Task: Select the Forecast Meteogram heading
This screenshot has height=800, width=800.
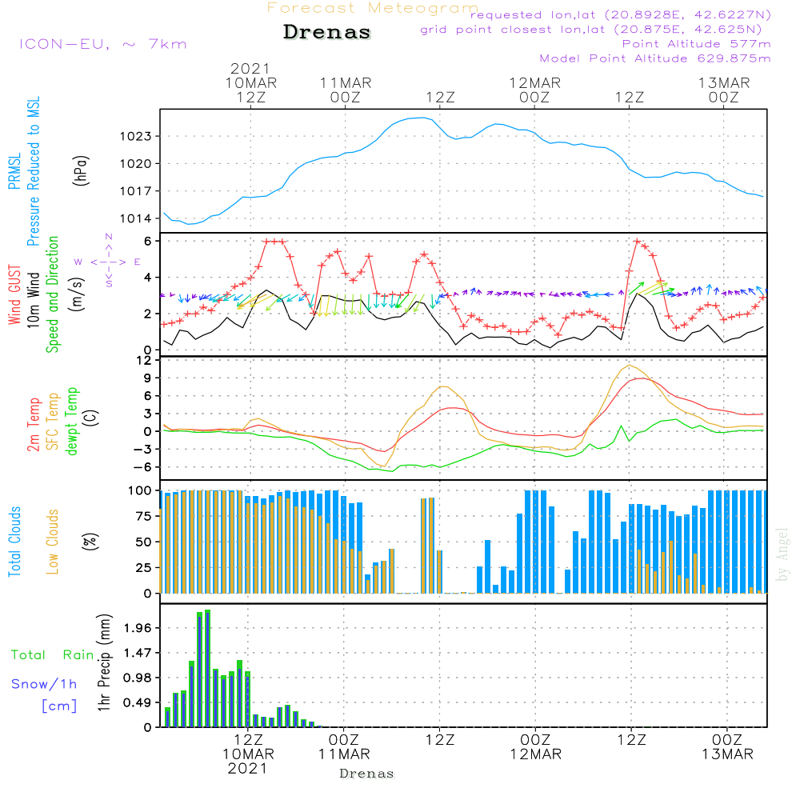Action: click(x=373, y=8)
